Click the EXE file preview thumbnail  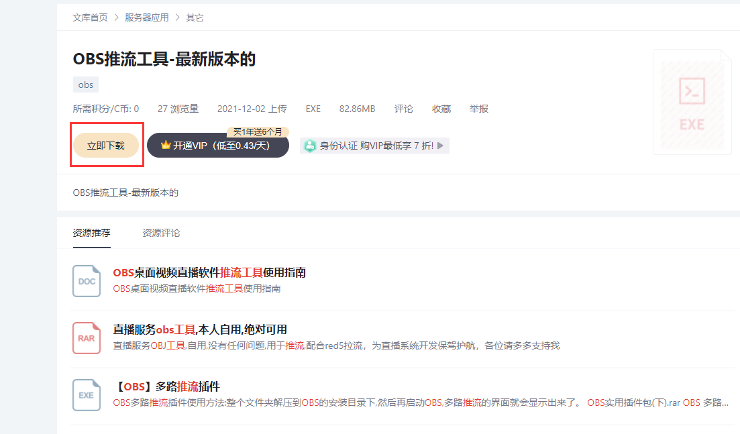point(692,102)
